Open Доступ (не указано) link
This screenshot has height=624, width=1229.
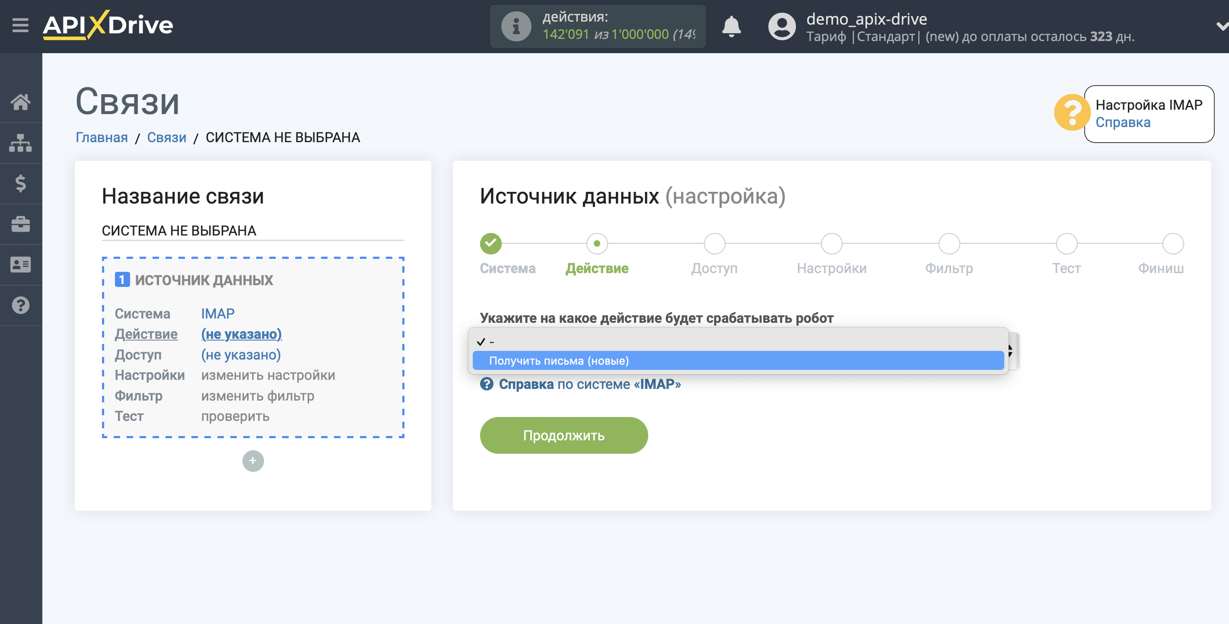(241, 354)
